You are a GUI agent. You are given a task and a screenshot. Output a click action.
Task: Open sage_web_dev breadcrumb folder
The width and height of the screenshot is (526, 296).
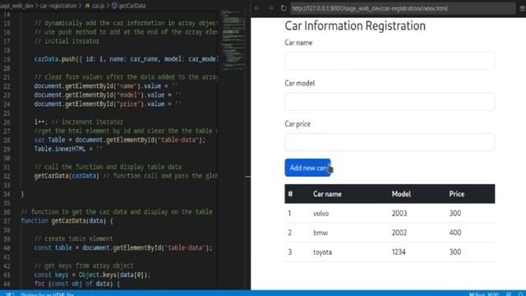pyautogui.click(x=16, y=6)
